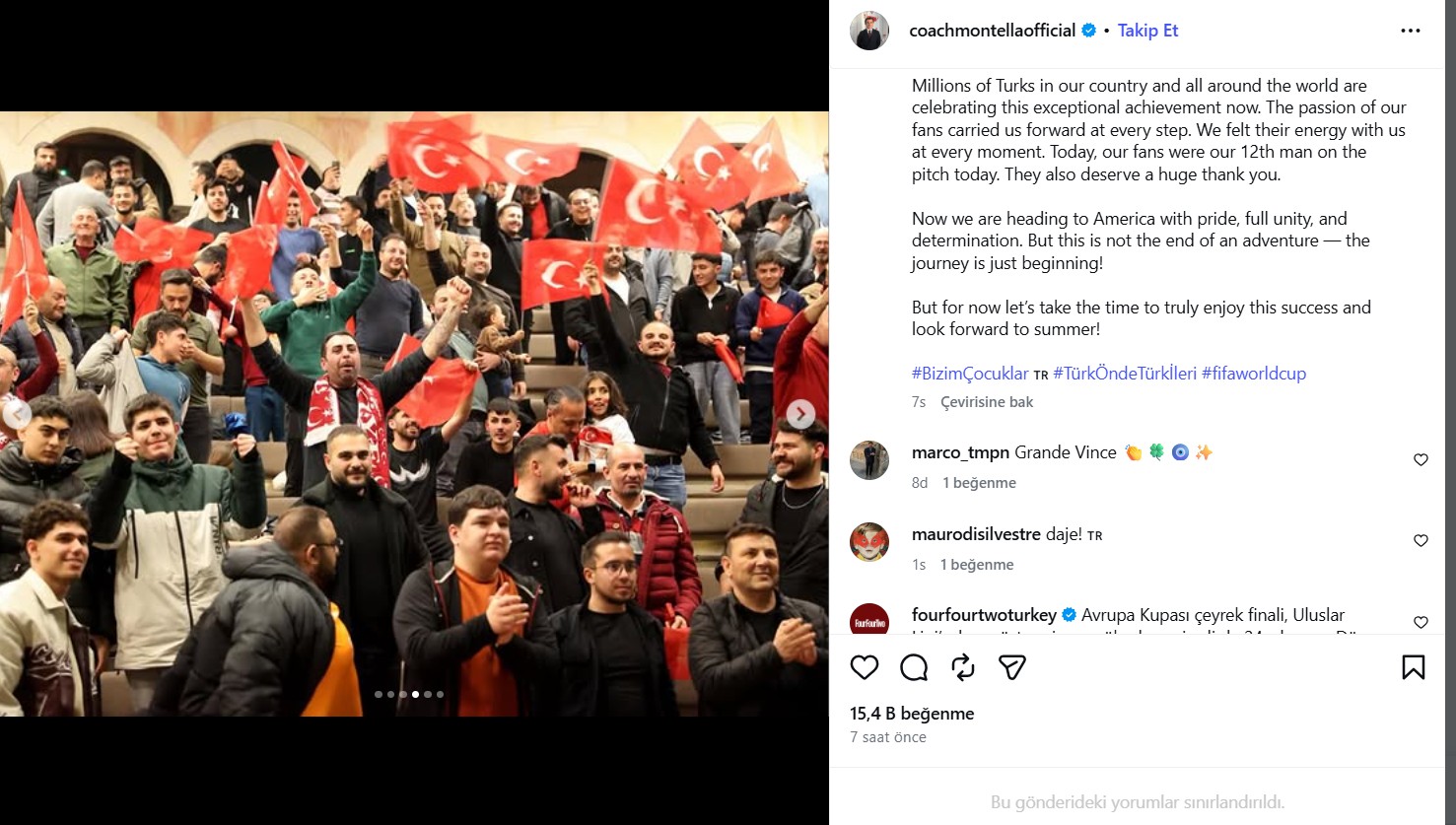Open fourfourtwoturkey profile avatar
The width and height of the screenshot is (1456, 825).
tap(869, 620)
